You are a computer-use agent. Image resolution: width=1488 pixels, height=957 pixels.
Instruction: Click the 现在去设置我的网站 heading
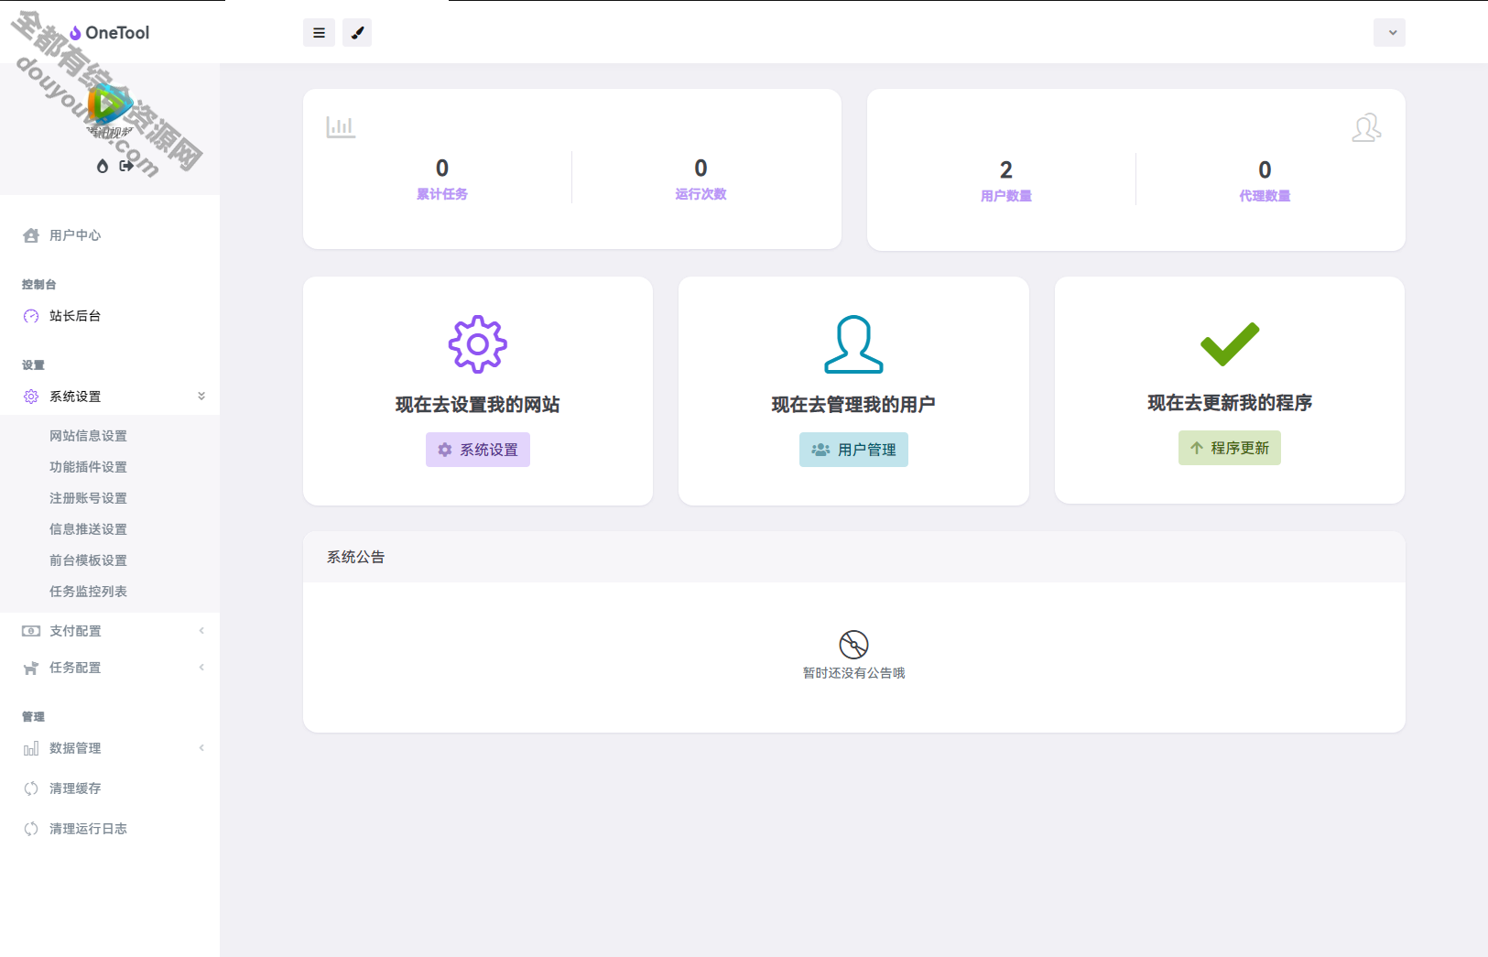(477, 405)
